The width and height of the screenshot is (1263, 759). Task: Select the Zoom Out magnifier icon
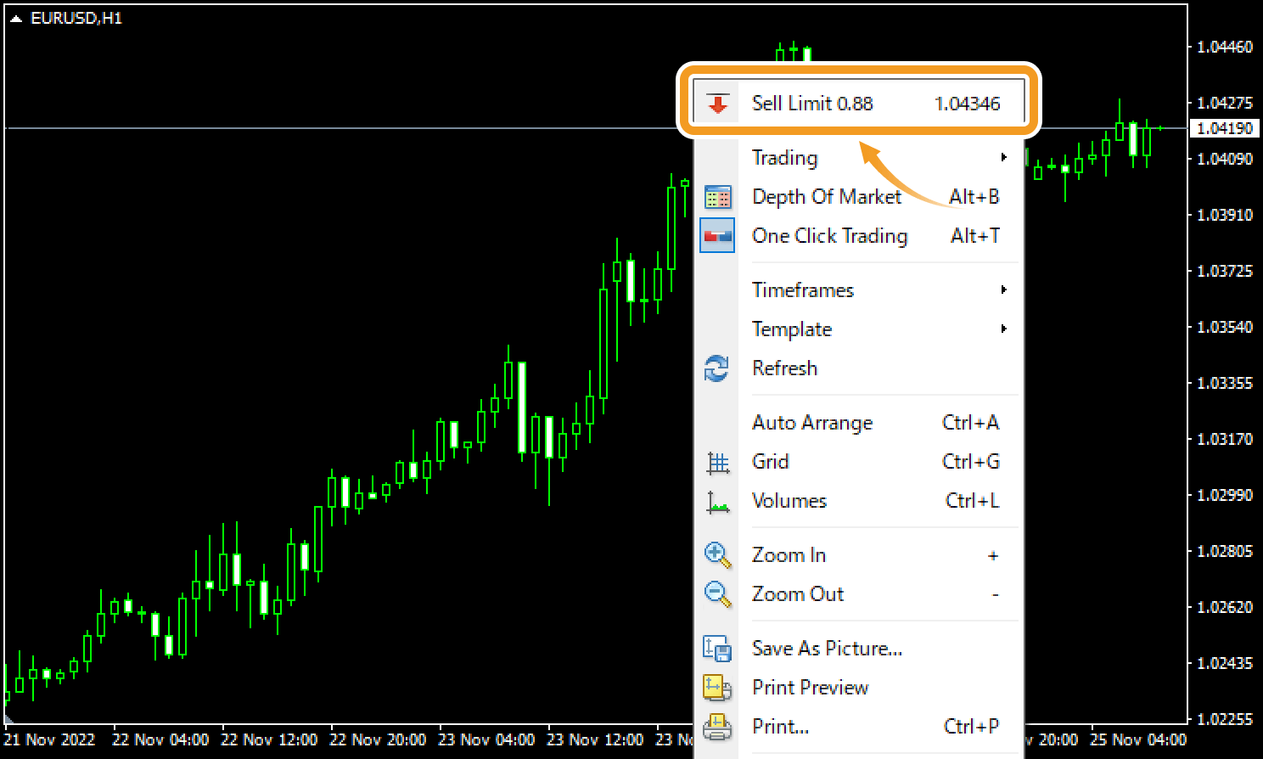(717, 593)
